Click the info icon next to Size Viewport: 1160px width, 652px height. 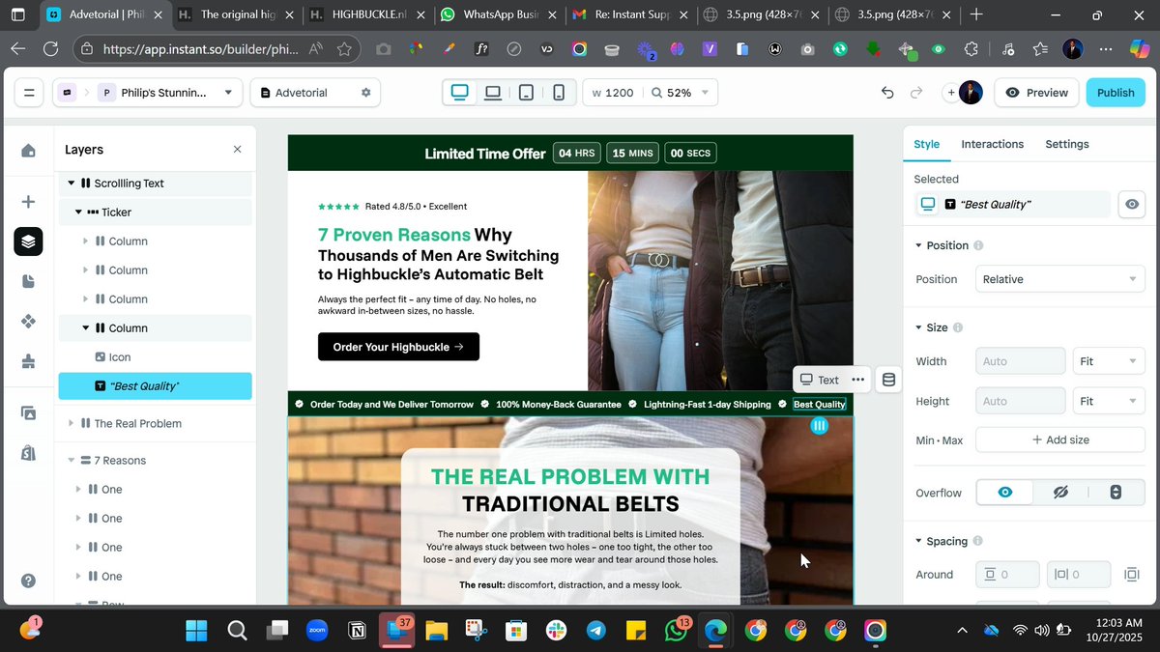pos(958,327)
